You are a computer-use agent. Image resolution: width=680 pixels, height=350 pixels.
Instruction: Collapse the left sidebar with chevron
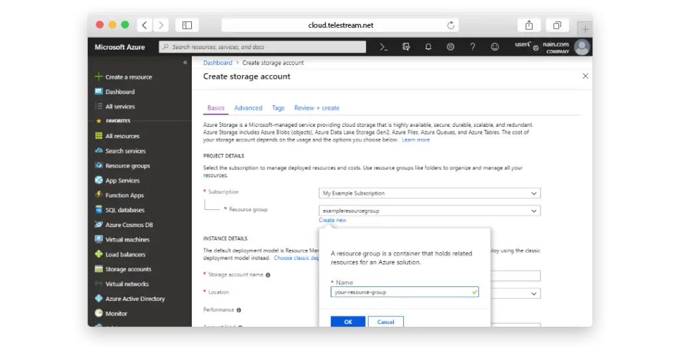tap(185, 62)
